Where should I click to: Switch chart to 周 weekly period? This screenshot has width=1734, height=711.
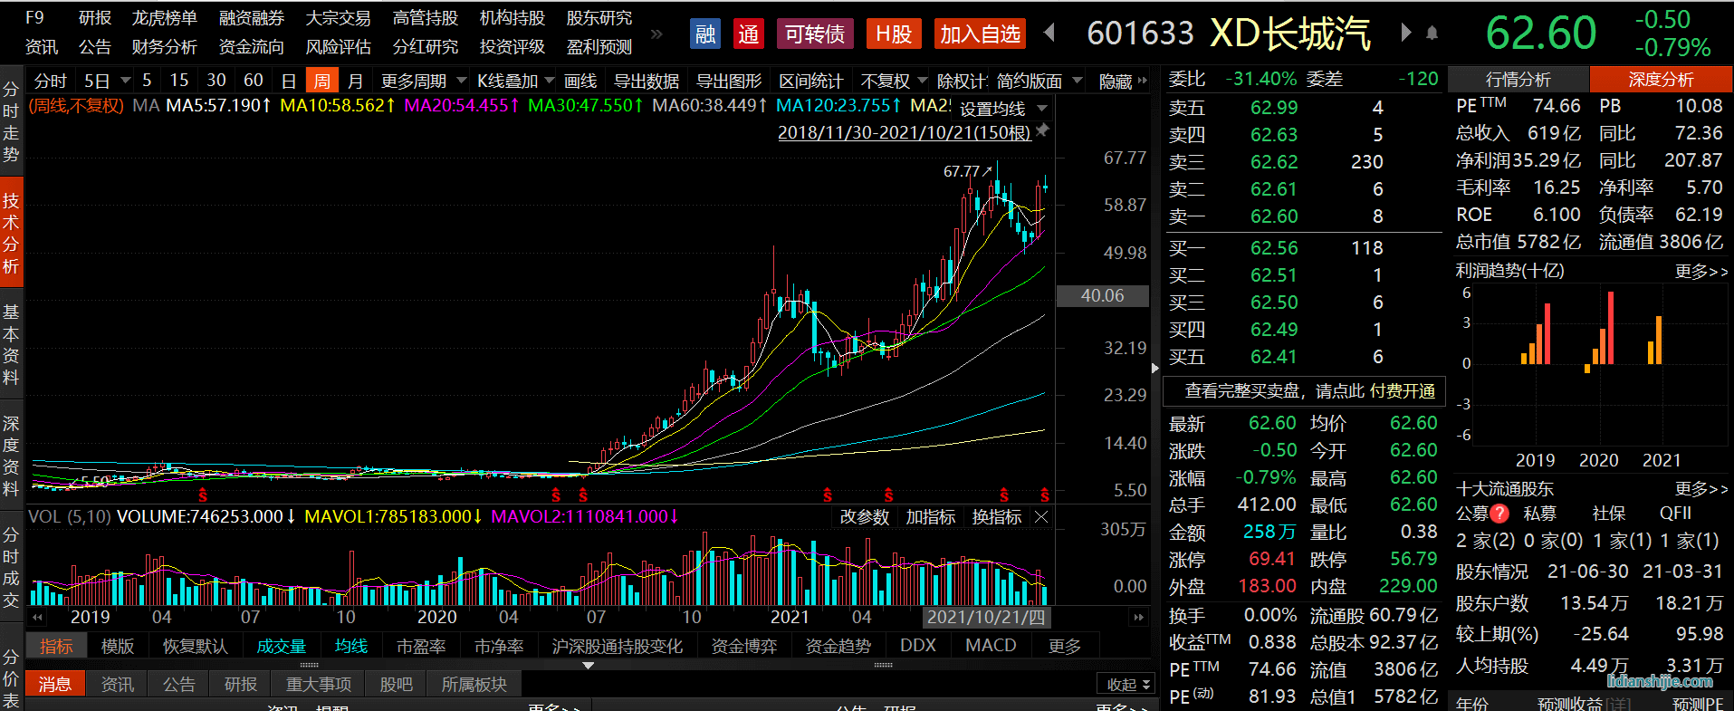pyautogui.click(x=321, y=81)
